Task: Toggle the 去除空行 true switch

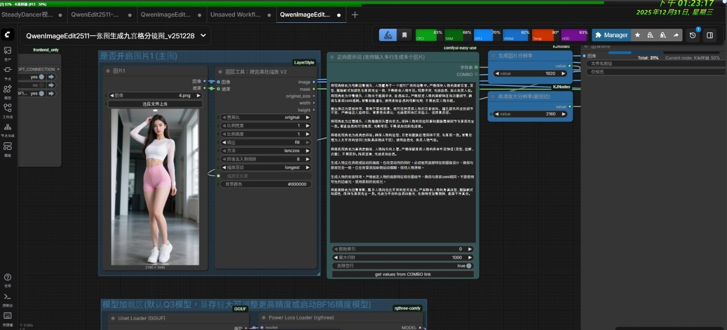Action: click(x=468, y=266)
